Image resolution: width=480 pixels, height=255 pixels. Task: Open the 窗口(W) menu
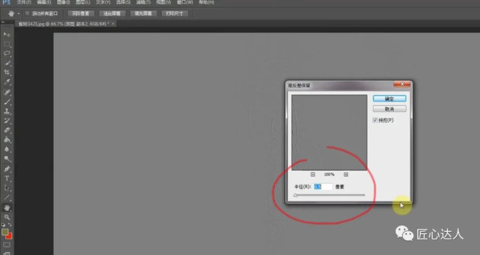[x=185, y=2]
